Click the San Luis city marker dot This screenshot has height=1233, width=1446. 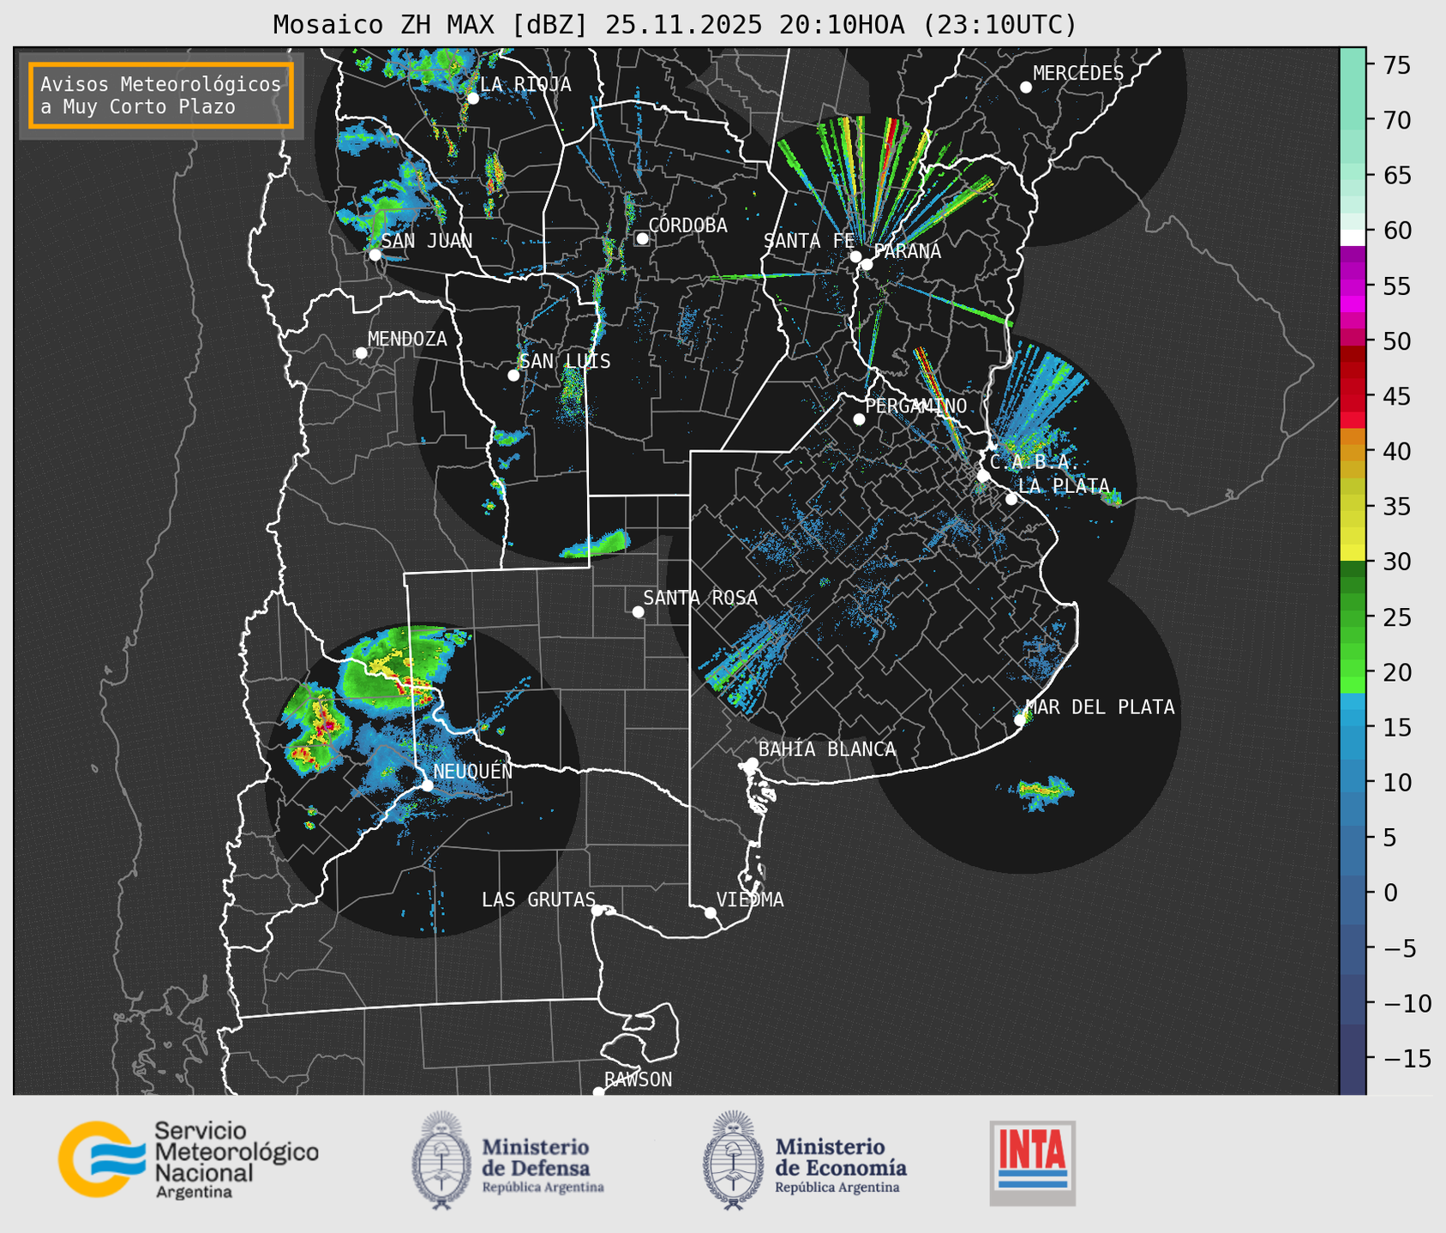(513, 376)
